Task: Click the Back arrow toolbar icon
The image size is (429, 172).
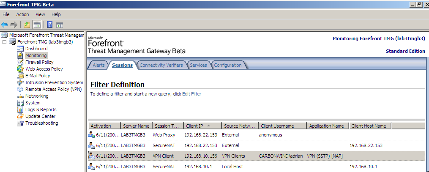Action: tap(4, 25)
